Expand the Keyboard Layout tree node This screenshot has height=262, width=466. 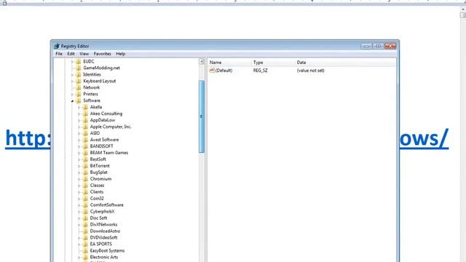pos(72,82)
